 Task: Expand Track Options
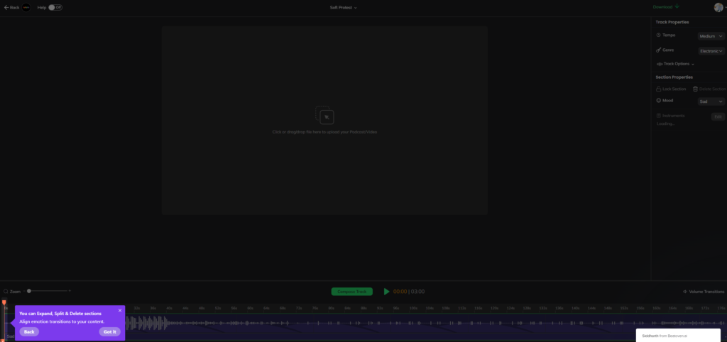(x=676, y=64)
